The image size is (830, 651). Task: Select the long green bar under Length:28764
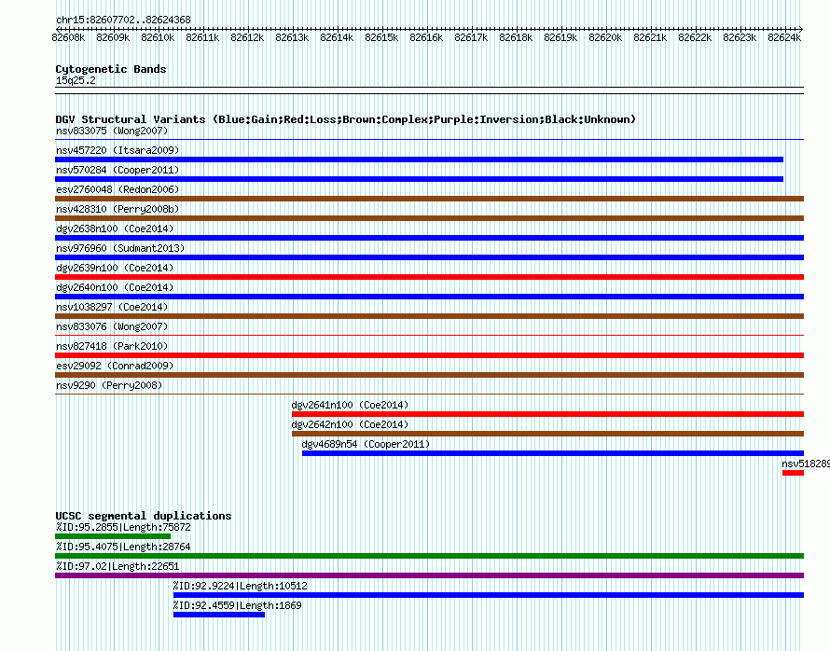[429, 556]
